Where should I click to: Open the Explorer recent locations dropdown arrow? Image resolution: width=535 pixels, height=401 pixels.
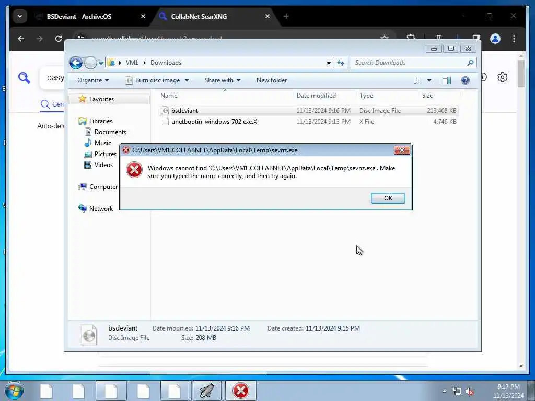coord(101,63)
